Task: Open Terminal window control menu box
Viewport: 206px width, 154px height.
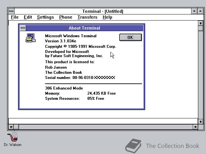Action: tap(11, 11)
